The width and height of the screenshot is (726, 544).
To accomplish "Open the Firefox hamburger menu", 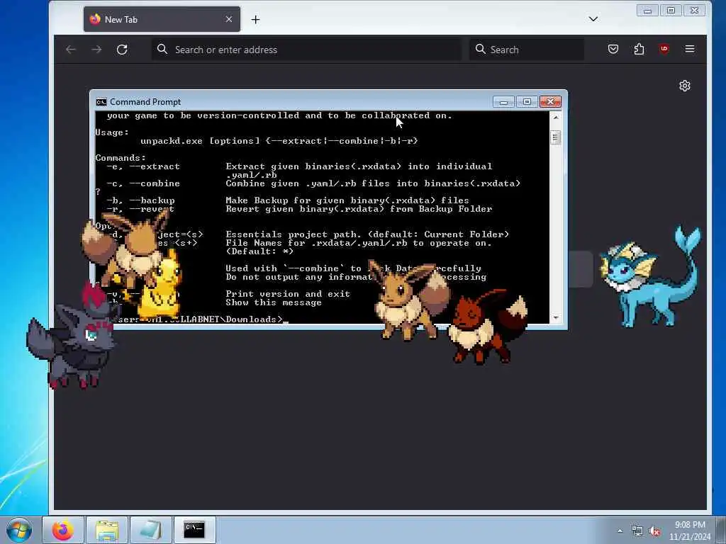I will (x=689, y=49).
